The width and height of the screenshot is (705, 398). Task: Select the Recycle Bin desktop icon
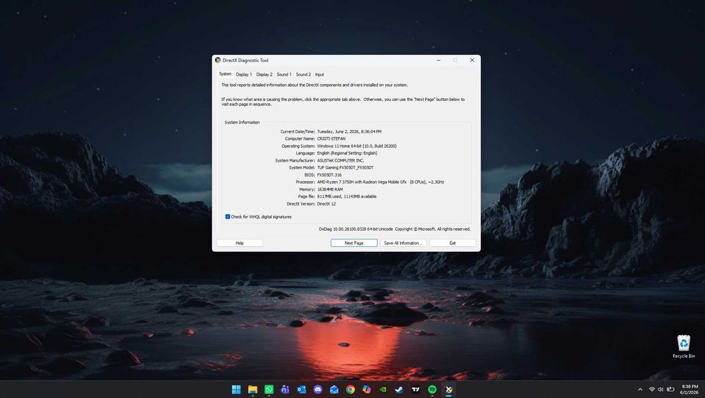pos(684,346)
